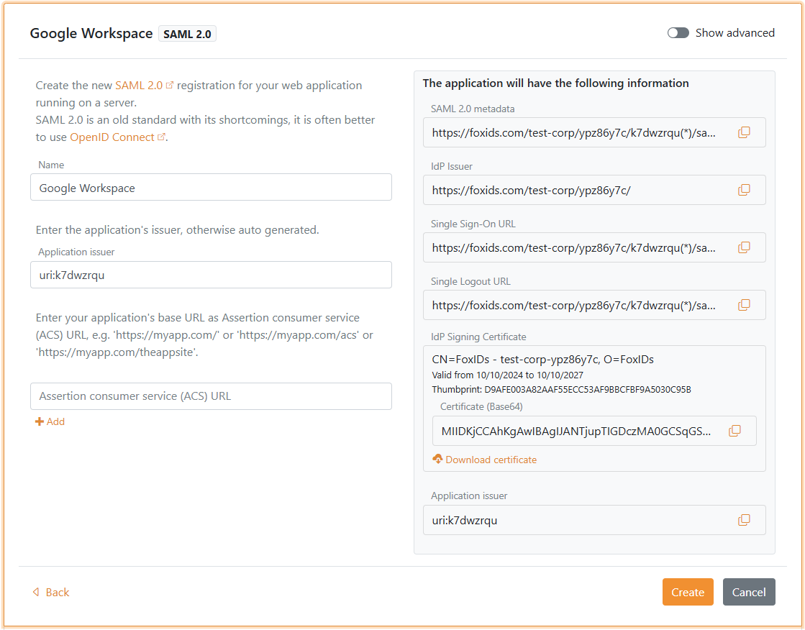Click the Assertion consumer service URL field
Screen dimensions: 805x630
[x=211, y=396]
